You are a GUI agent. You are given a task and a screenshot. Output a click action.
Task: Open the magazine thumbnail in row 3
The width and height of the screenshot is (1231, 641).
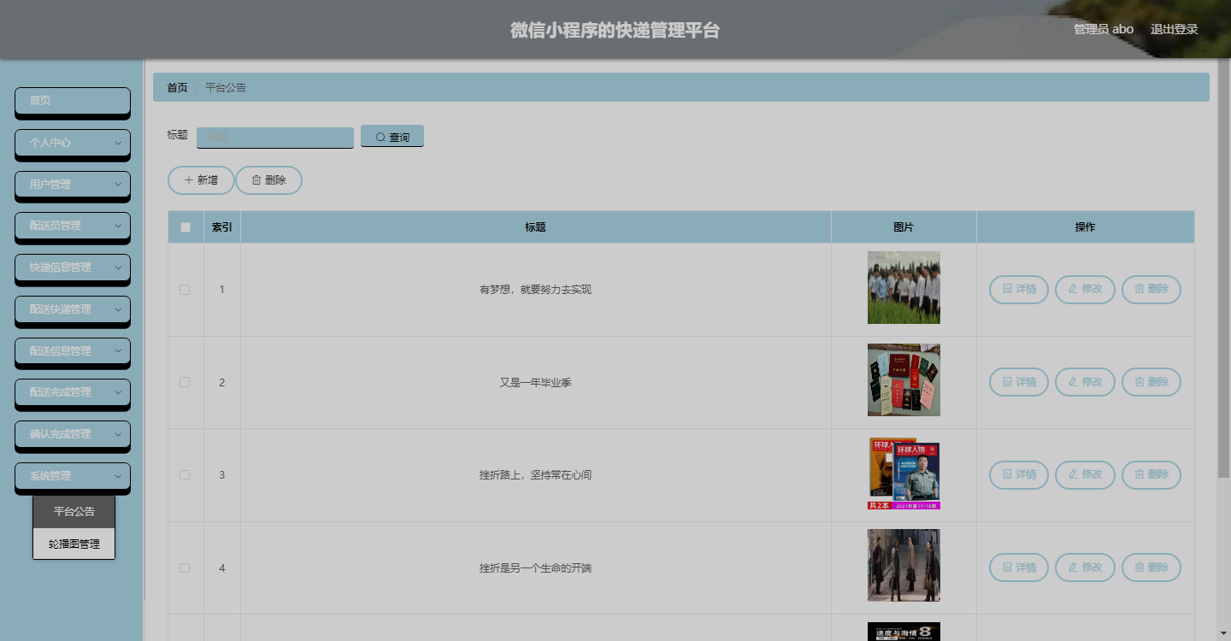click(x=904, y=473)
